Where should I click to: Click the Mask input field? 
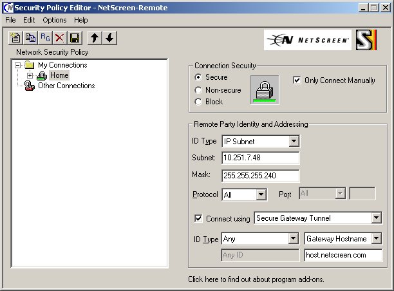tap(261, 176)
